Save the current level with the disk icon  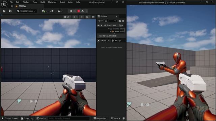[4, 11]
